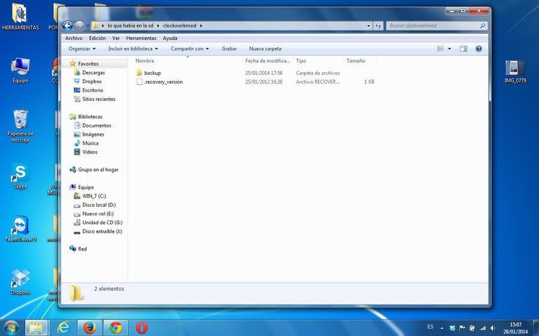Open the Documentos library
539x336 pixels.
(96, 126)
